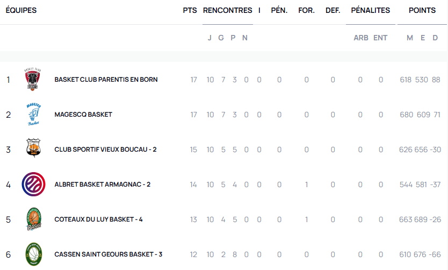Click the ÉQUIPES column header
The width and height of the screenshot is (448, 270).
21,10
